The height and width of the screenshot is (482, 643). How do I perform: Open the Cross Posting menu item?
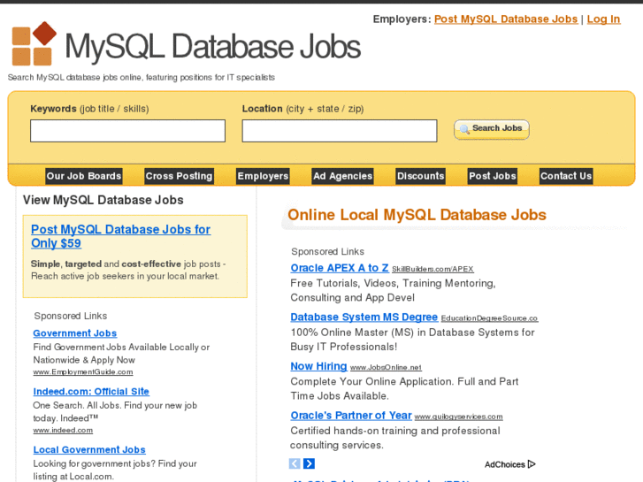pyautogui.click(x=179, y=176)
